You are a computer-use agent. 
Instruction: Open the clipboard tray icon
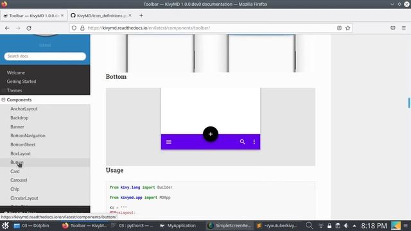click(338, 226)
